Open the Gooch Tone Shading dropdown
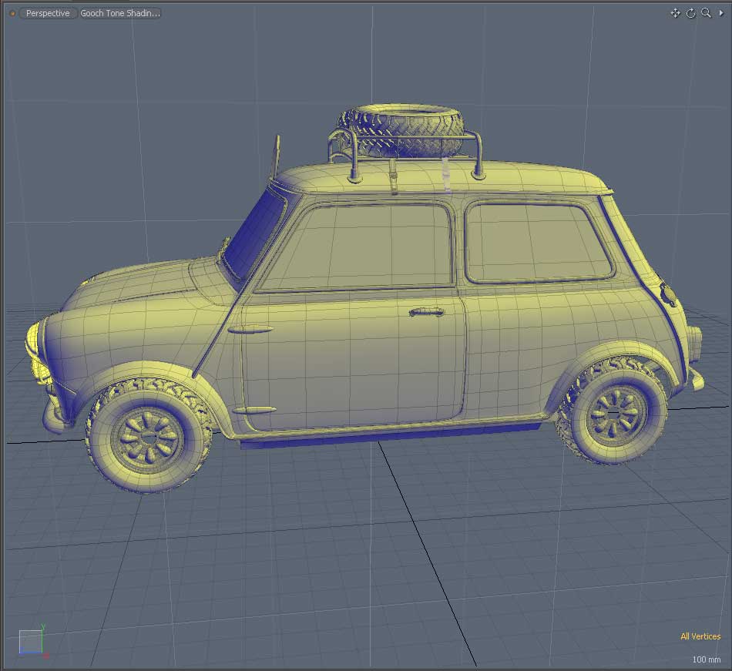Screen dimensions: 732x671 tap(119, 13)
